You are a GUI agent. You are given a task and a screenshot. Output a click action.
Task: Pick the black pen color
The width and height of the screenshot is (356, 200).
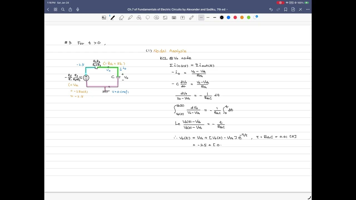click(x=222, y=17)
